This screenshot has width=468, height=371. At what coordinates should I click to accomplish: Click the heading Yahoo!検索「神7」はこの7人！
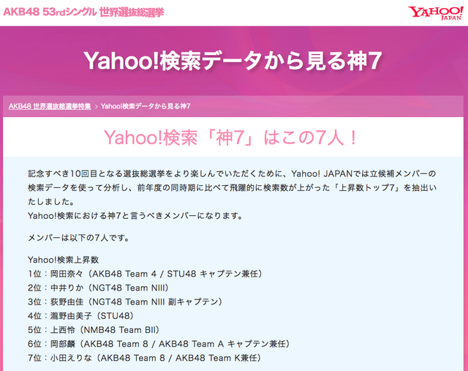[230, 138]
